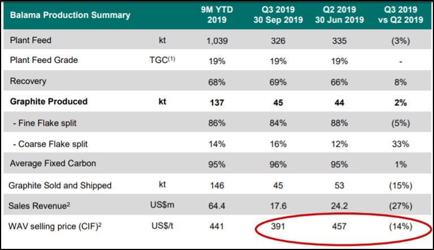Click the TGC(1) unit label
Image resolution: width=434 pixels, height=250 pixels.
162,60
